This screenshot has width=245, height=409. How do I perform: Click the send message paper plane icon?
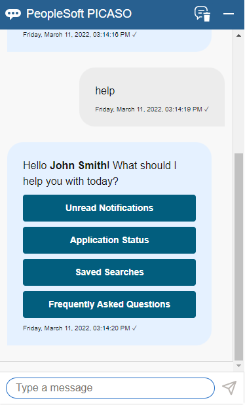point(229,387)
